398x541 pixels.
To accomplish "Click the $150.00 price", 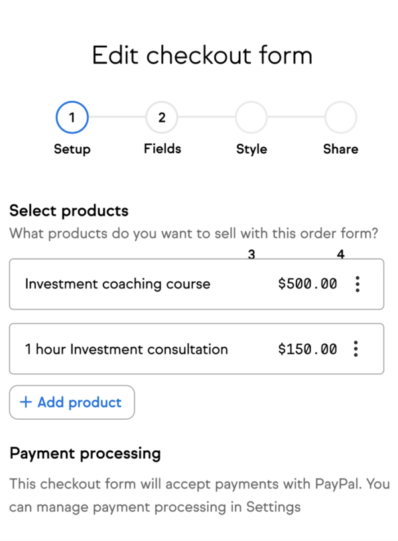I will click(x=307, y=349).
